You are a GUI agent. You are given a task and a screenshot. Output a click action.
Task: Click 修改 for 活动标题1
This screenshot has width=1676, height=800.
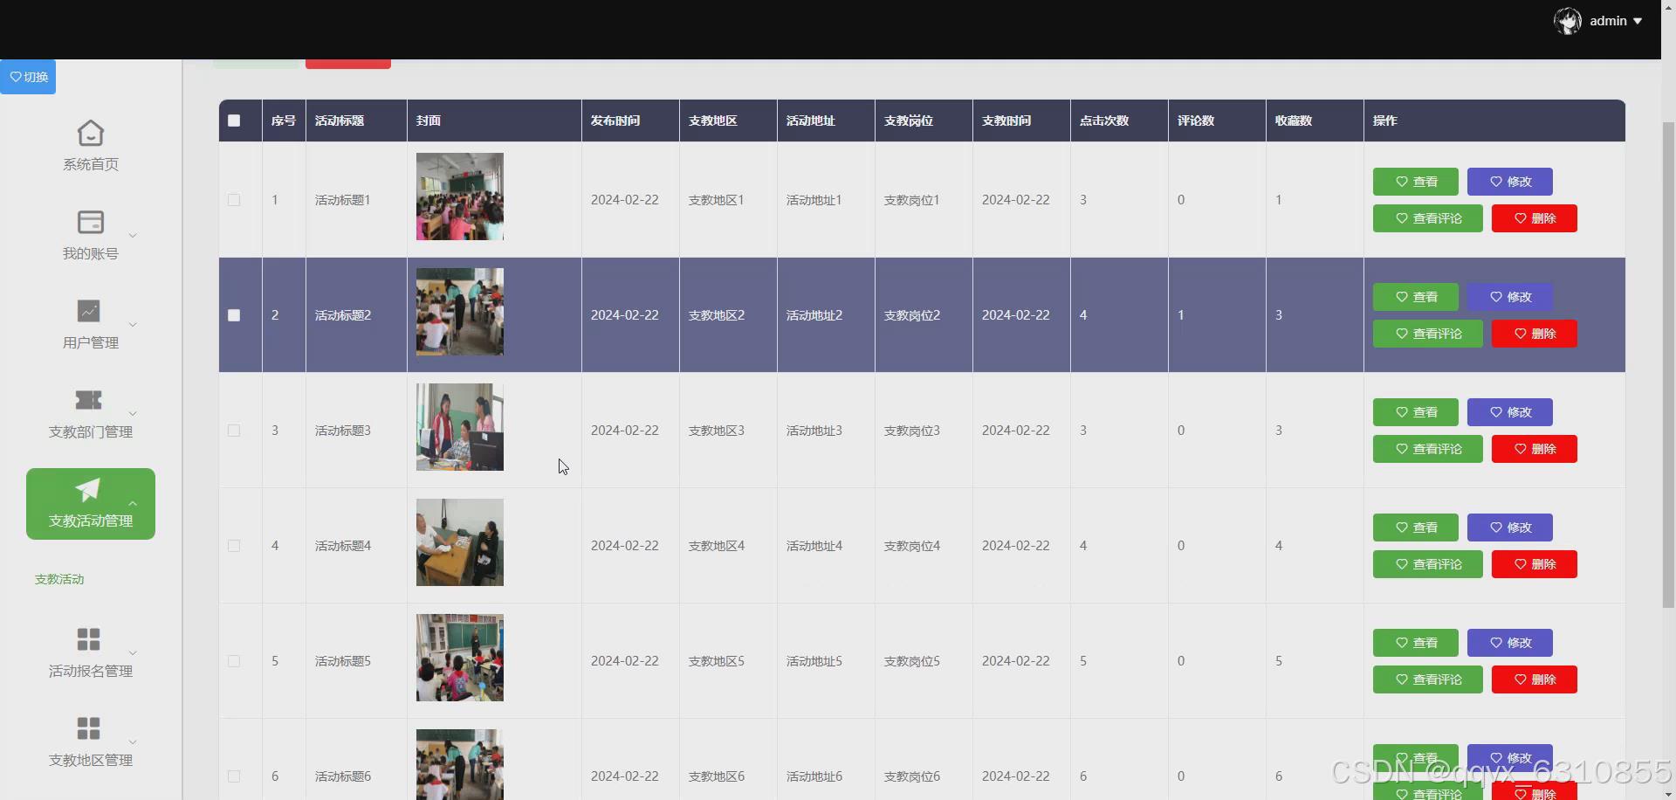1509,182
